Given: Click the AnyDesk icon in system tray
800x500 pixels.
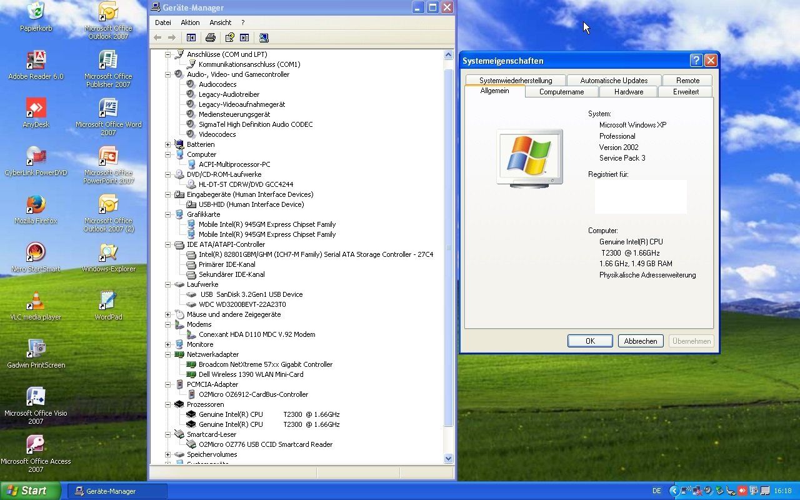Looking at the screenshot, I should pos(742,491).
